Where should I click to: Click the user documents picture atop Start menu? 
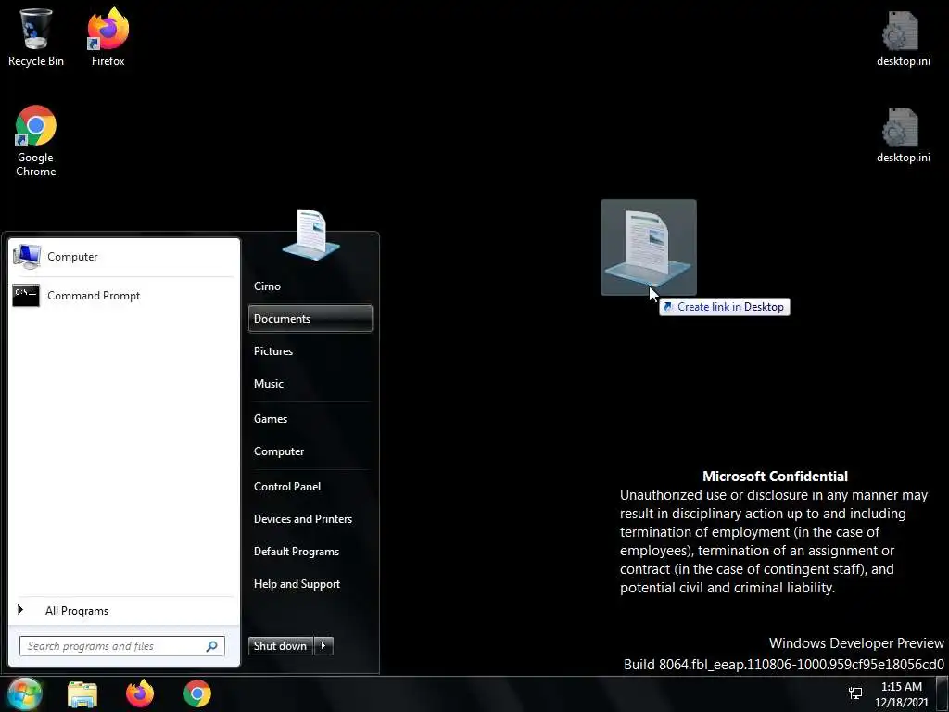pyautogui.click(x=310, y=235)
